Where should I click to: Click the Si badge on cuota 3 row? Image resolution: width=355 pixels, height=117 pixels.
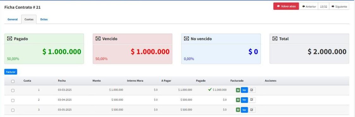click(x=238, y=110)
